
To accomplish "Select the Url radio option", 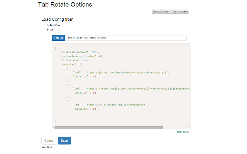I will coord(47,29).
